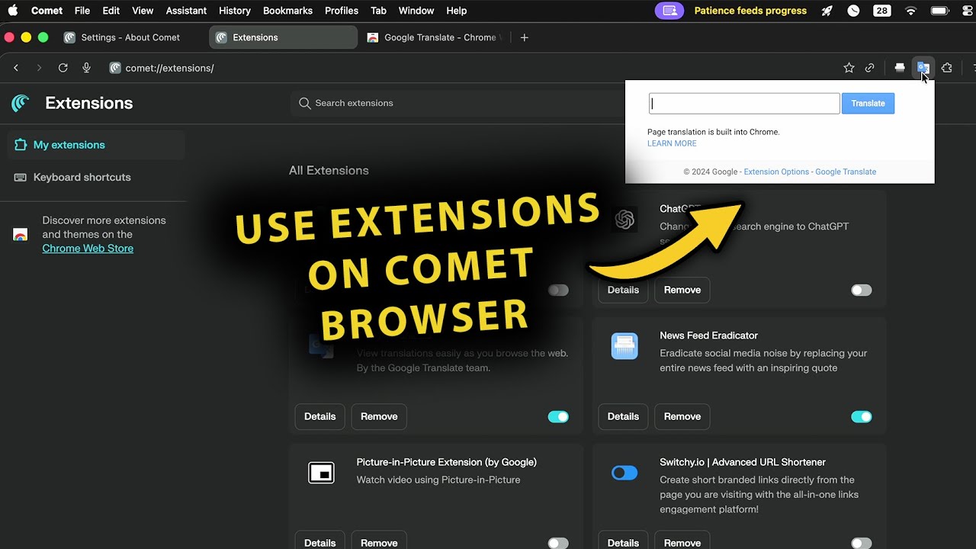Click the copy link icon in toolbar
Screen dimensions: 976x549
tap(869, 68)
